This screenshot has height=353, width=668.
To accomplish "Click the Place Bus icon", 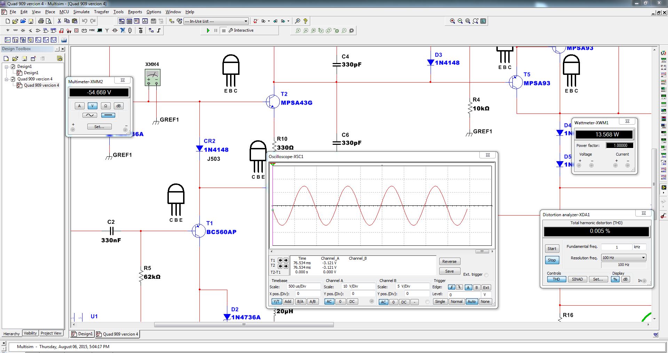I will (x=159, y=31).
